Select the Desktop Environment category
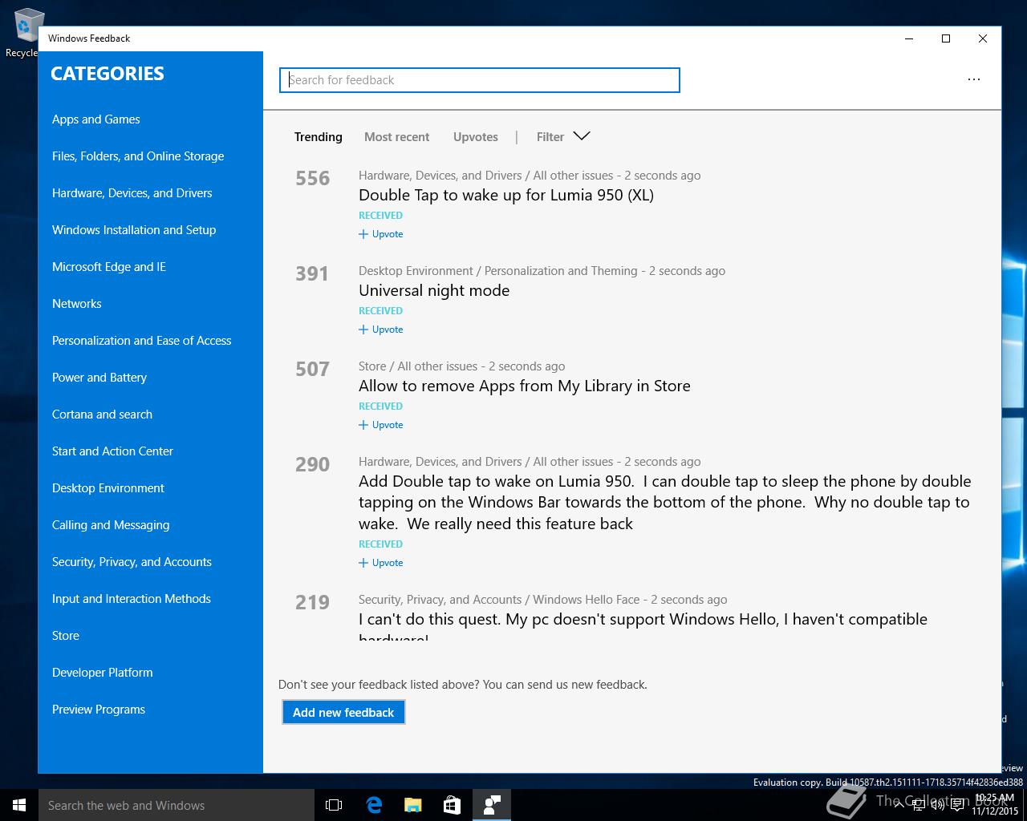This screenshot has width=1027, height=821. click(x=108, y=488)
